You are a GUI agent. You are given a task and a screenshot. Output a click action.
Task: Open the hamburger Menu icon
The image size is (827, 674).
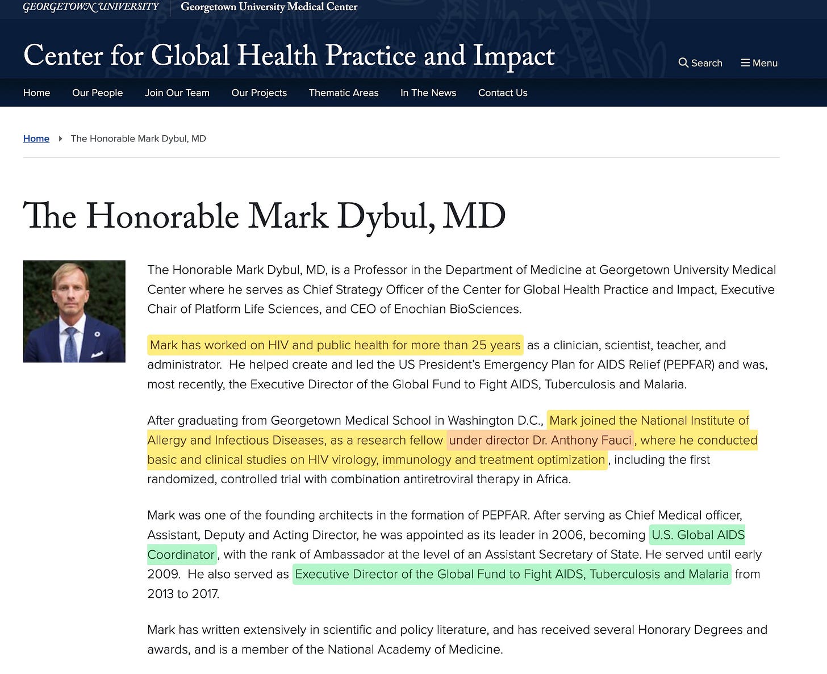pos(745,63)
